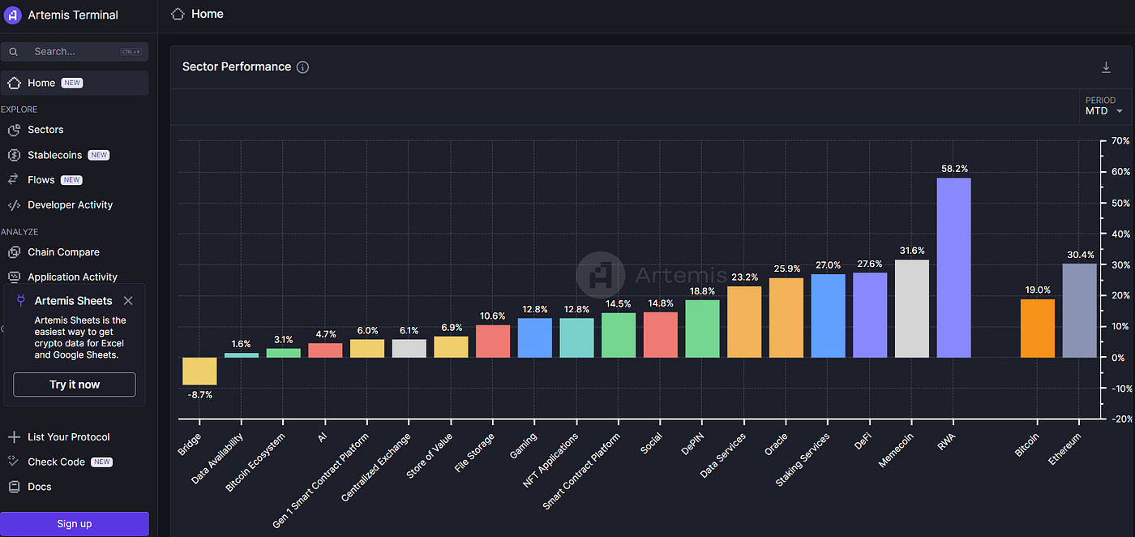This screenshot has height=537, width=1135.
Task: Click the Sectors pie icon
Action: 14,130
